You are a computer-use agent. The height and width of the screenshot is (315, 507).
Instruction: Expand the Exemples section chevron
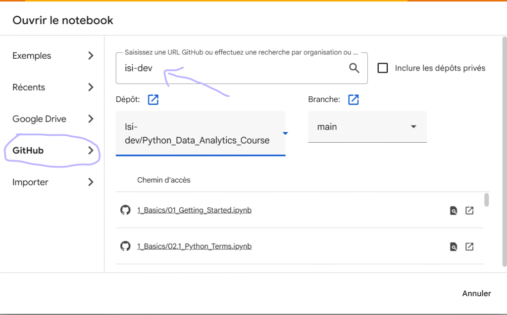click(x=91, y=56)
